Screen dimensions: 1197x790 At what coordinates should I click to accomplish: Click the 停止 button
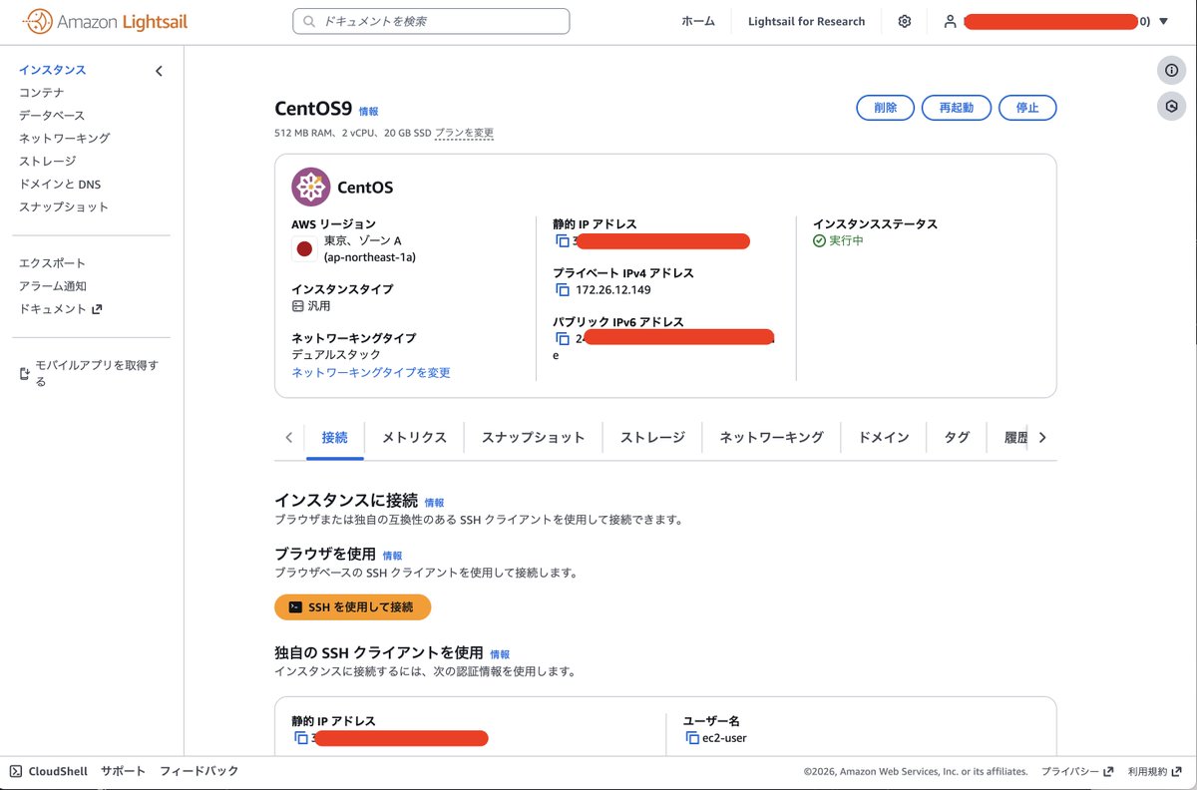pos(1026,108)
